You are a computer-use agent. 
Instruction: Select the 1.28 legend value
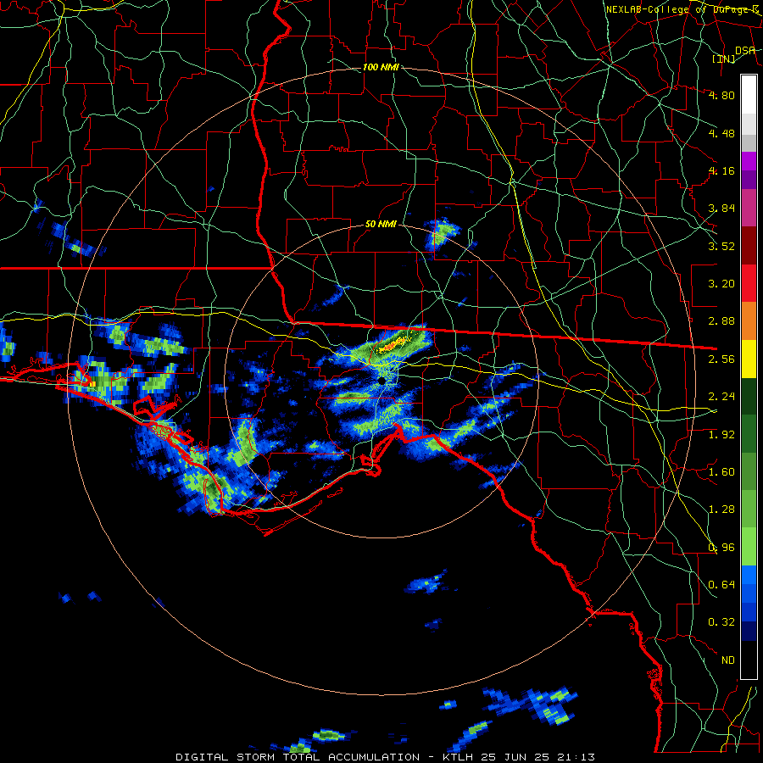[721, 510]
